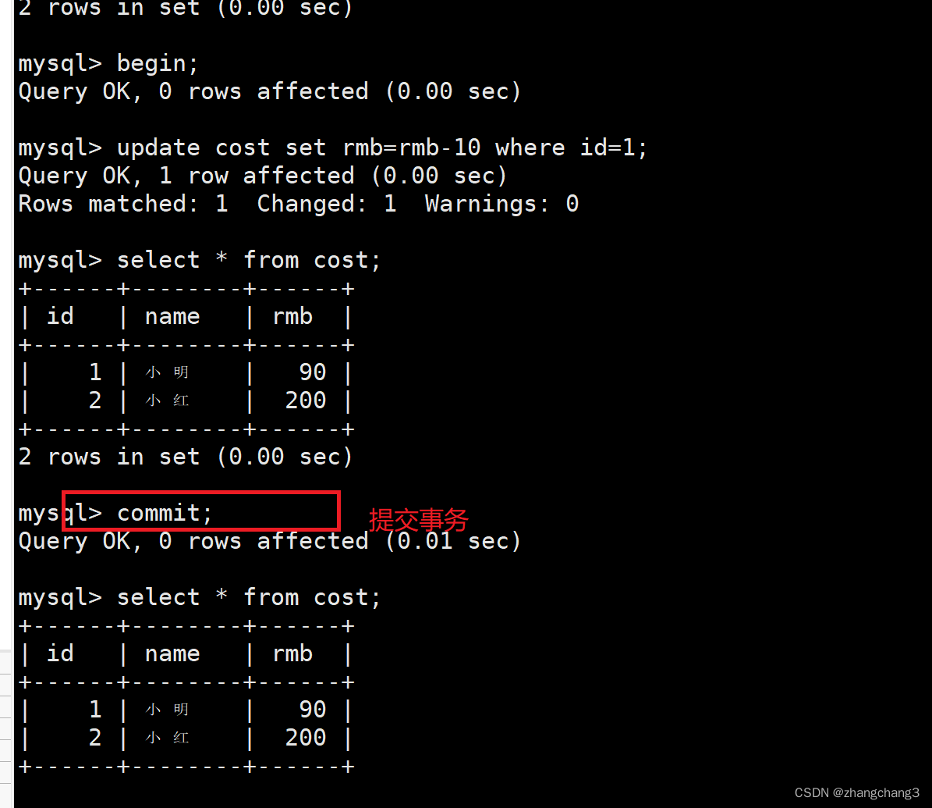Click the "commit;" command text
Image resolution: width=932 pixels, height=808 pixels.
pos(165,513)
